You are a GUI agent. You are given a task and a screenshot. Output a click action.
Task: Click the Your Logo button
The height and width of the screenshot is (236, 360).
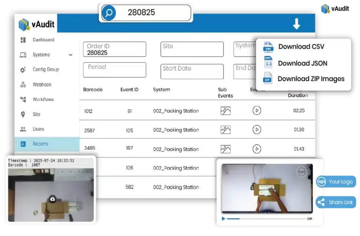[x=336, y=182]
